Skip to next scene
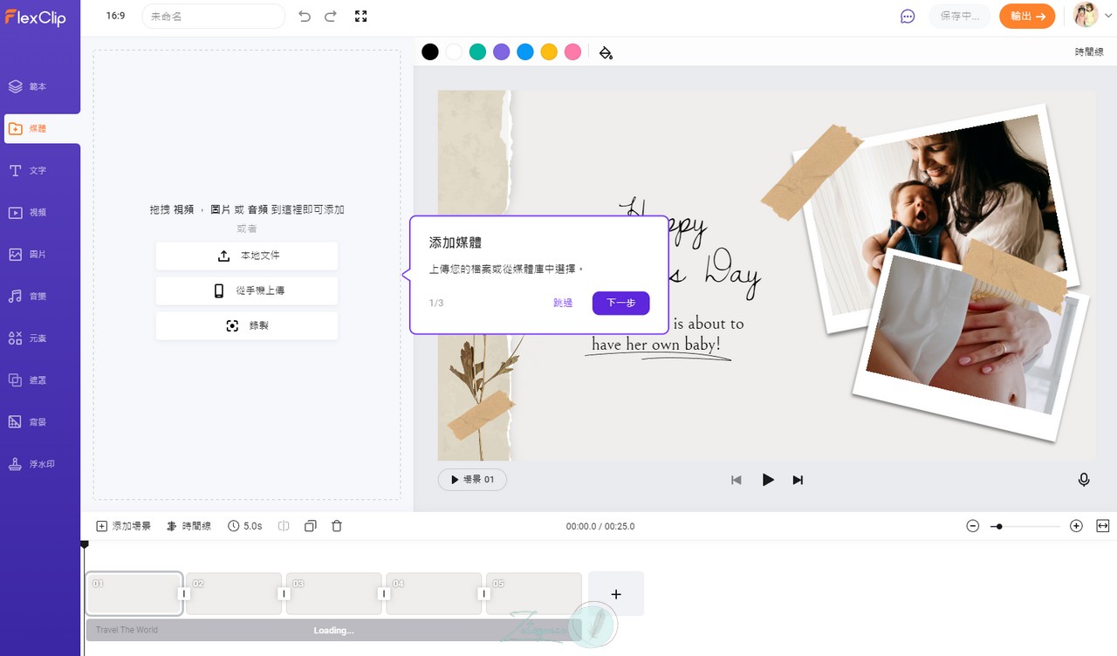The image size is (1117, 656). (798, 480)
